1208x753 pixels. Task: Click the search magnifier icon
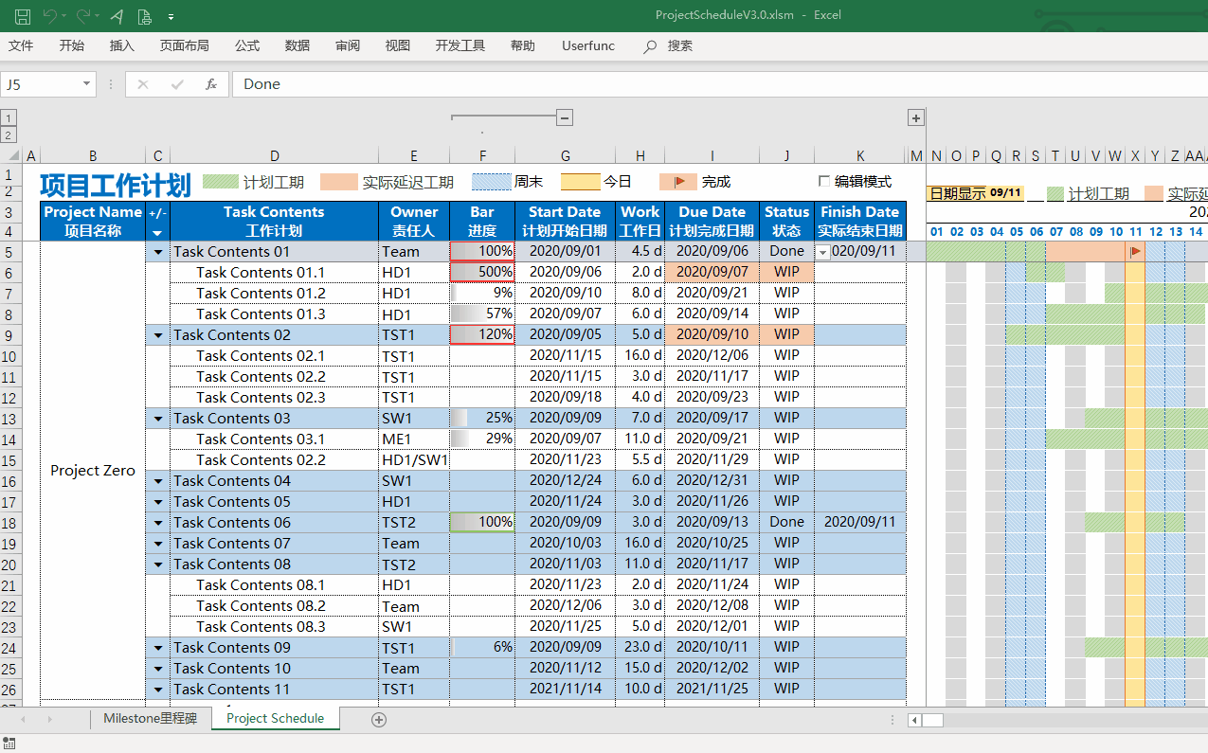[650, 45]
